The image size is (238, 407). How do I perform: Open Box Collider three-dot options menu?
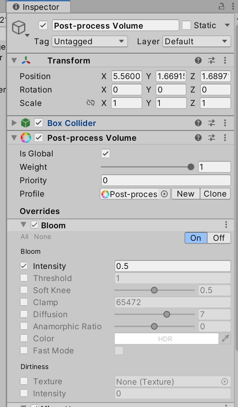tap(225, 123)
